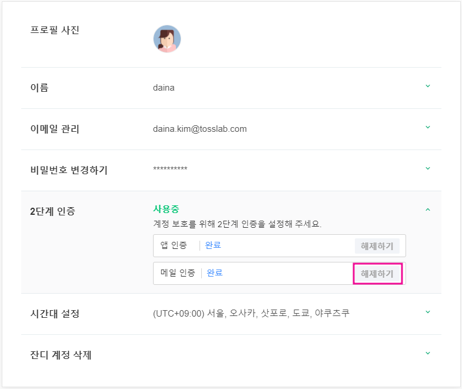Click the (UTC+09:00) timezone value text
Viewport: 462px width, 389px height.
[x=251, y=313]
